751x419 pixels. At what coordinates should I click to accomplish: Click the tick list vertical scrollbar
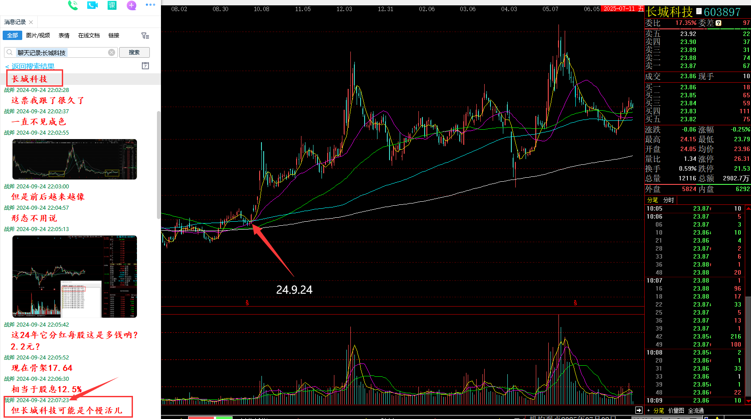click(x=748, y=347)
